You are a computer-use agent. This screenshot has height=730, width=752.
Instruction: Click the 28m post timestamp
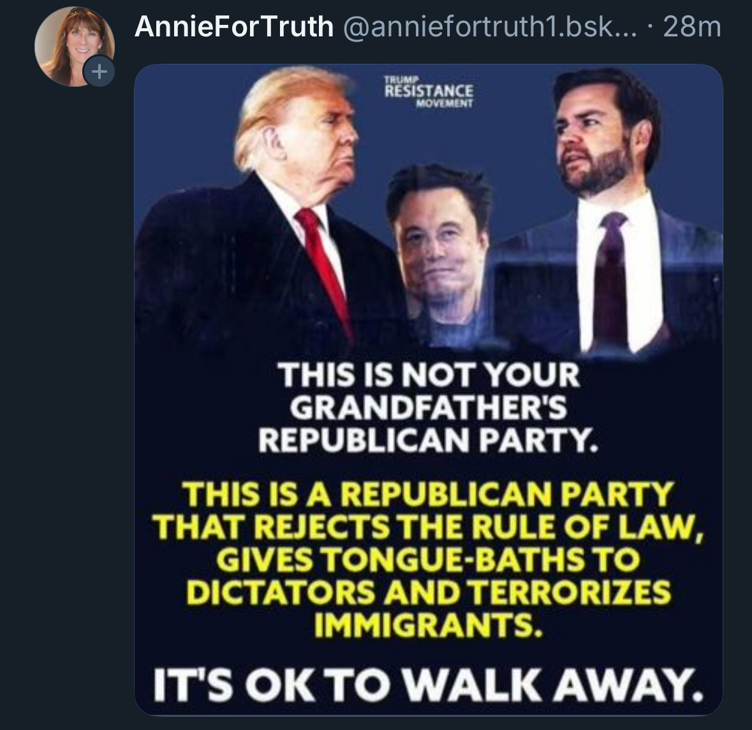[692, 27]
